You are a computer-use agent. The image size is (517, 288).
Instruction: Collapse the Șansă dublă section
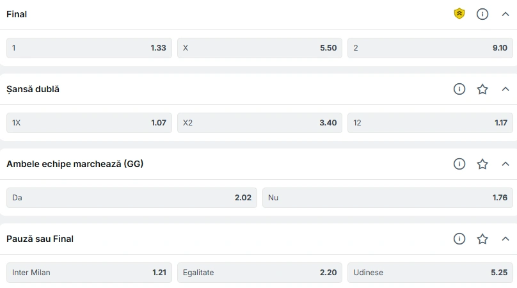point(505,89)
